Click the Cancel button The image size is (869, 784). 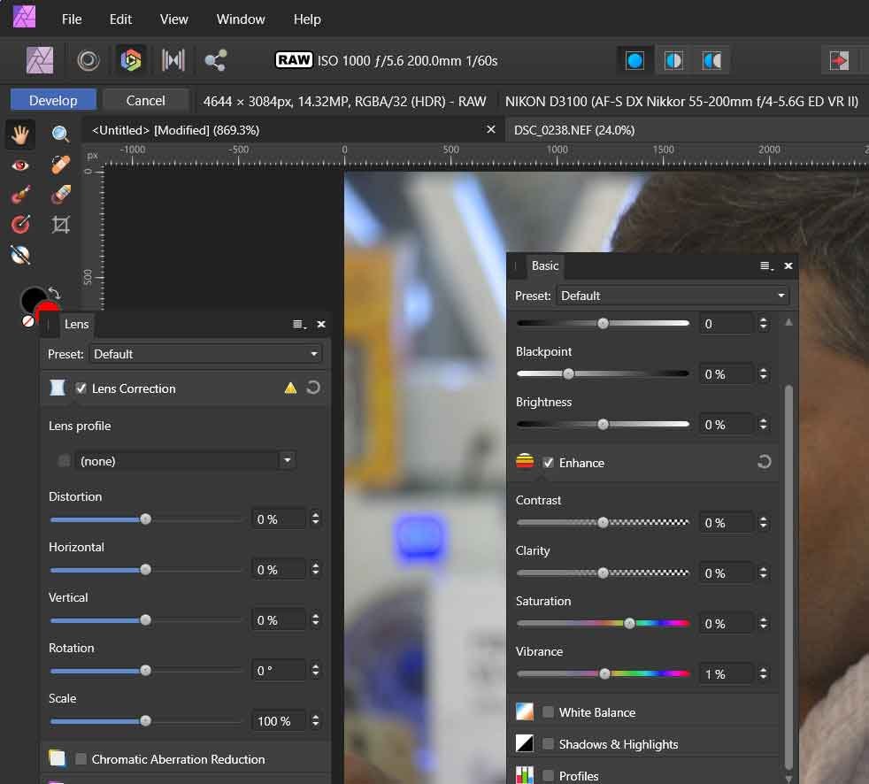click(x=146, y=100)
